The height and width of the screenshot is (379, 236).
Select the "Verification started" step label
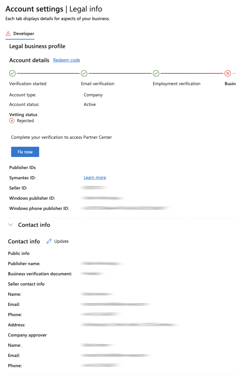(28, 84)
